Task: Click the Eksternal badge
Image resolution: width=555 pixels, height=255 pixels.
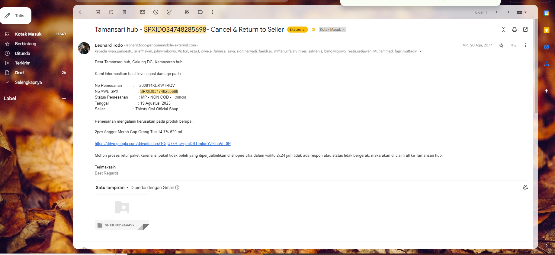Action: tap(297, 30)
